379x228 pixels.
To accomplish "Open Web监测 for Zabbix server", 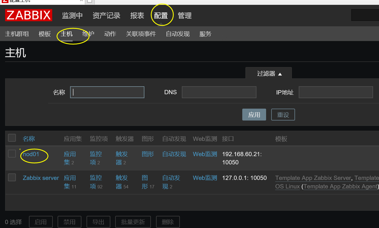I will point(205,178).
